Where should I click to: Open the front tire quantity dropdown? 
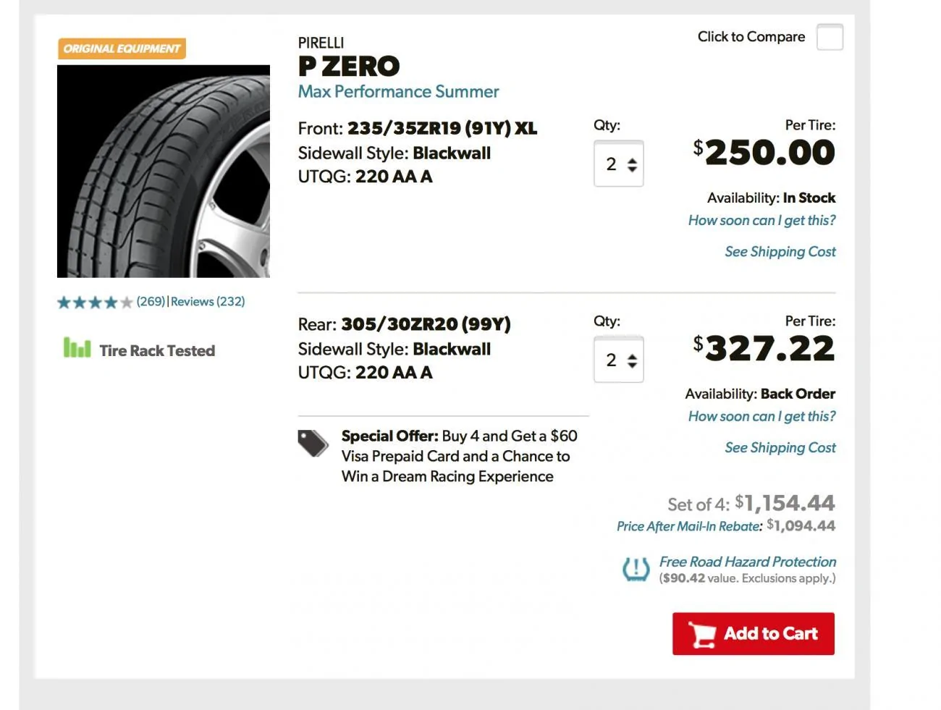coord(619,164)
